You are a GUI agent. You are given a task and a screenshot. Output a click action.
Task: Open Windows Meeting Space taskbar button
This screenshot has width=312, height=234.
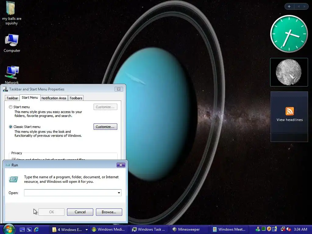tap(230, 229)
